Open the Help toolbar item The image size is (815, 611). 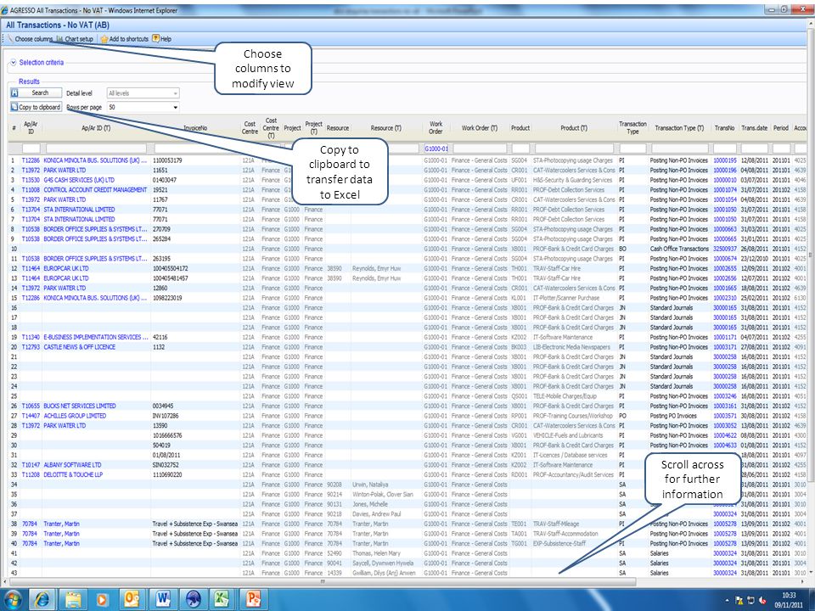click(x=161, y=39)
